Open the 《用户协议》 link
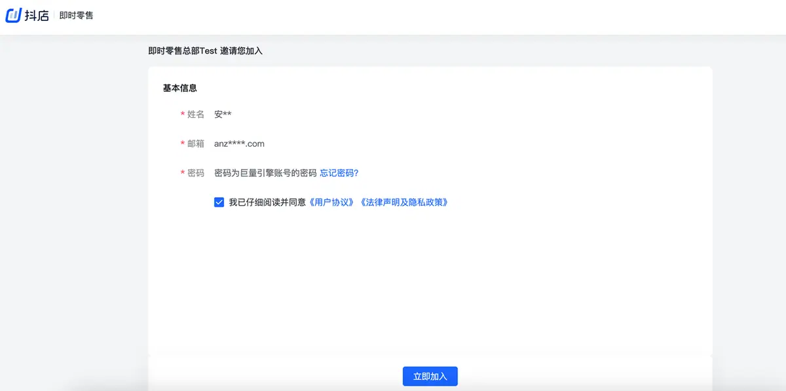The image size is (786, 391). [x=332, y=202]
